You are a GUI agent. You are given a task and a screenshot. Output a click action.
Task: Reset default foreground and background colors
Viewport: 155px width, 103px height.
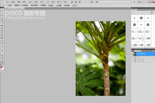pos(1,65)
